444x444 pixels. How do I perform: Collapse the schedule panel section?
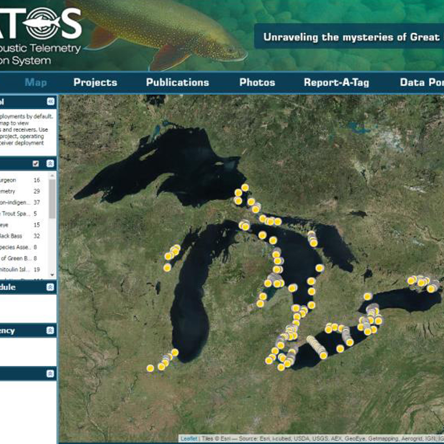click(x=51, y=287)
